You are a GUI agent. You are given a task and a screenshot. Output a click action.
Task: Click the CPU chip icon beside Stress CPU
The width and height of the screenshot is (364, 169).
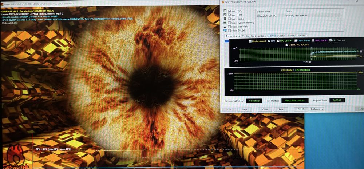225,11
